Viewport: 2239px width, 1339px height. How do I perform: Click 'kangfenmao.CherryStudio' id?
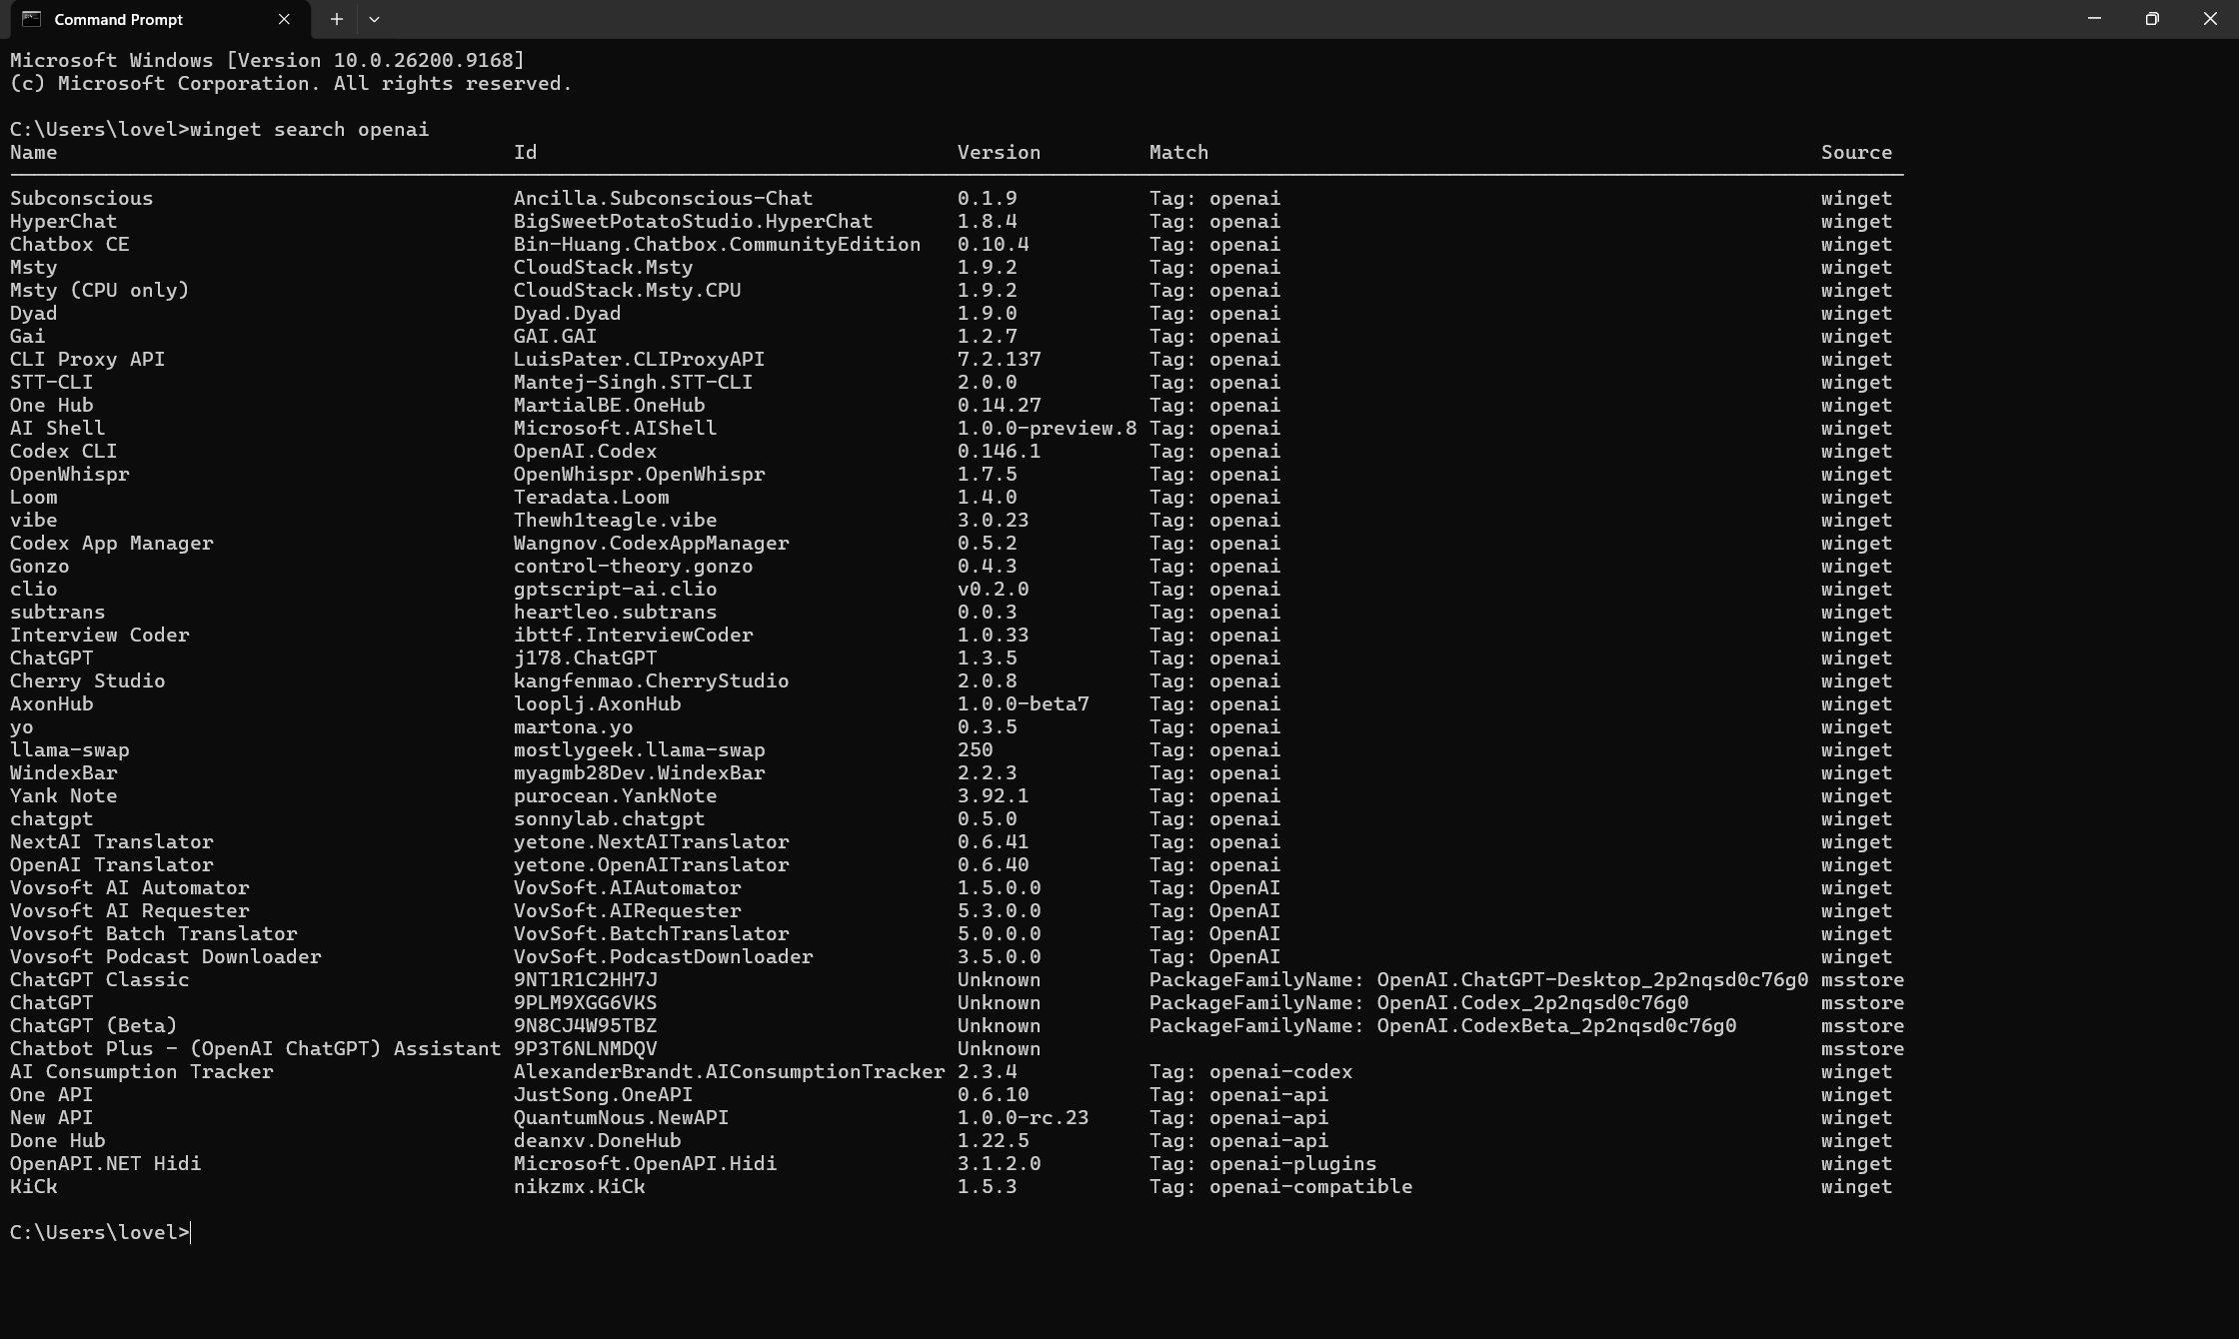tap(652, 680)
